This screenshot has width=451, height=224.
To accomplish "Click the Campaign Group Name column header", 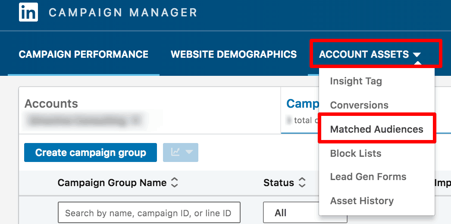I will (x=112, y=183).
